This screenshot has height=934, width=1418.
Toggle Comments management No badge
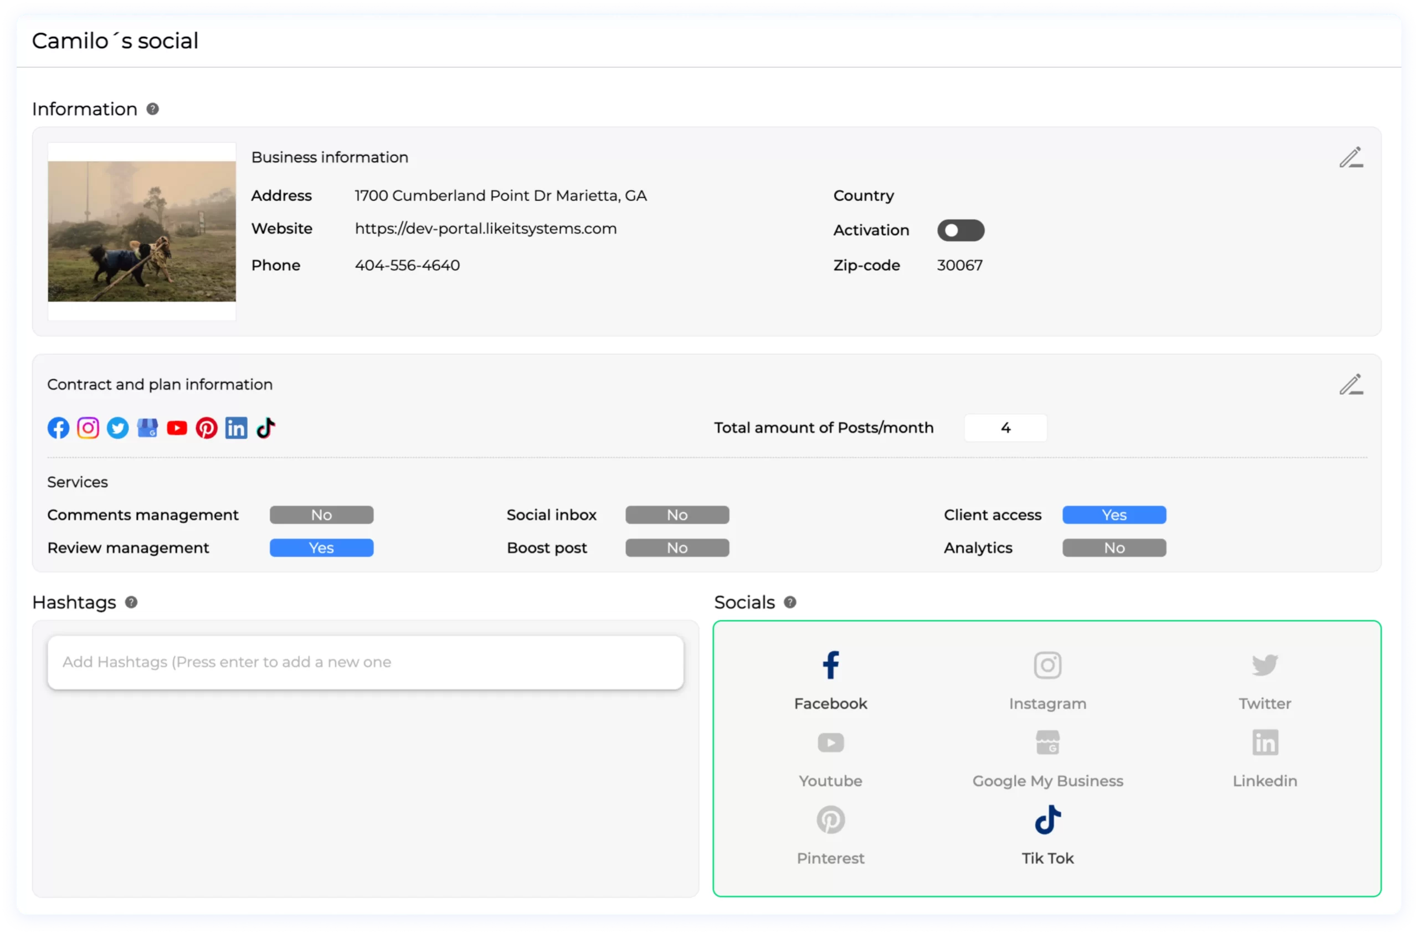point(321,515)
